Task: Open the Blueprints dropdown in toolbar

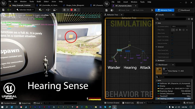Action: (x=48, y=10)
